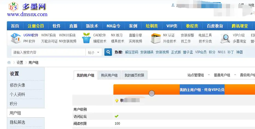Image resolution: width=255 pixels, height=129 pixels.
Task: Open the WIN7系统 link
Action: [48, 35]
